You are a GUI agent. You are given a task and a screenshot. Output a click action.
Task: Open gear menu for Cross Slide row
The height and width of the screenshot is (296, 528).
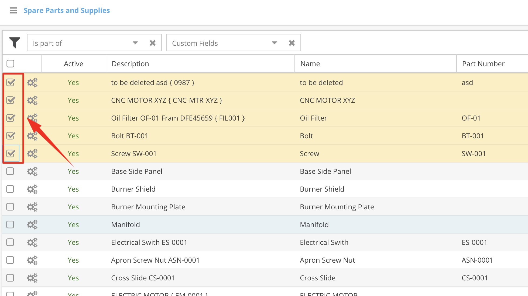[x=32, y=278]
